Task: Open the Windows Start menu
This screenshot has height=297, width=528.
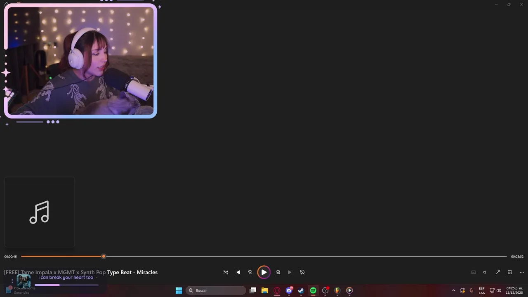Action: pyautogui.click(x=179, y=290)
